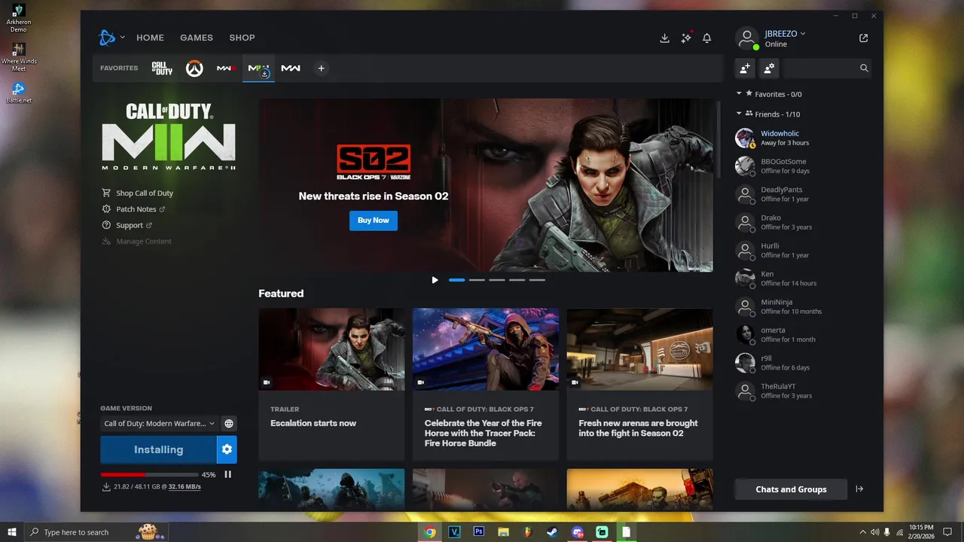
Task: Open the Game Version dropdown
Action: point(159,424)
